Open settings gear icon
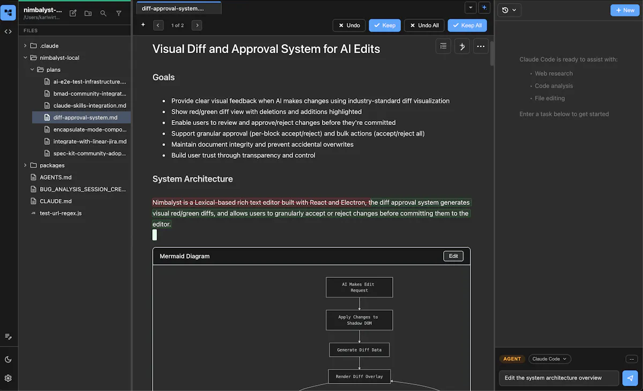The image size is (643, 391). coord(8,378)
